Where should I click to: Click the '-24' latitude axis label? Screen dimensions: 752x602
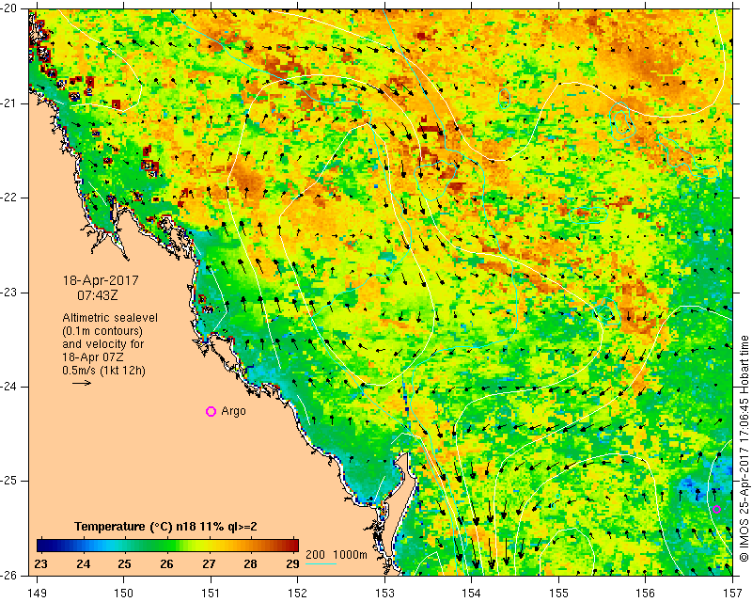pos(9,387)
